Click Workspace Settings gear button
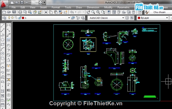Image resolution: width=172 pixels, height=109 pixels. [127, 18]
